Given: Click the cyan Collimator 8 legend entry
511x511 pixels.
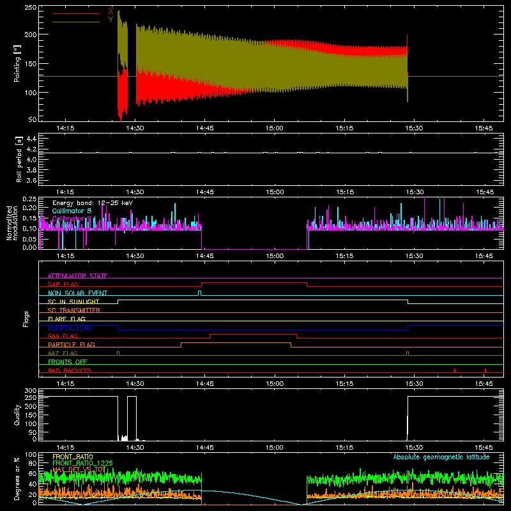Looking at the screenshot, I should tap(72, 211).
